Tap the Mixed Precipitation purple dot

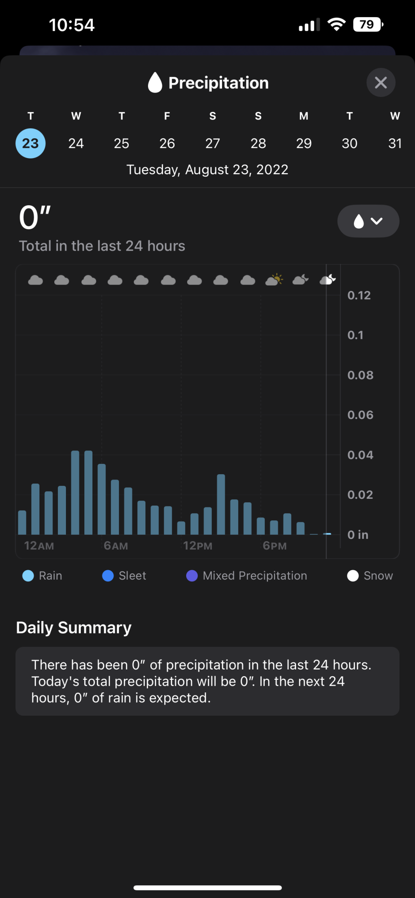[x=192, y=576]
